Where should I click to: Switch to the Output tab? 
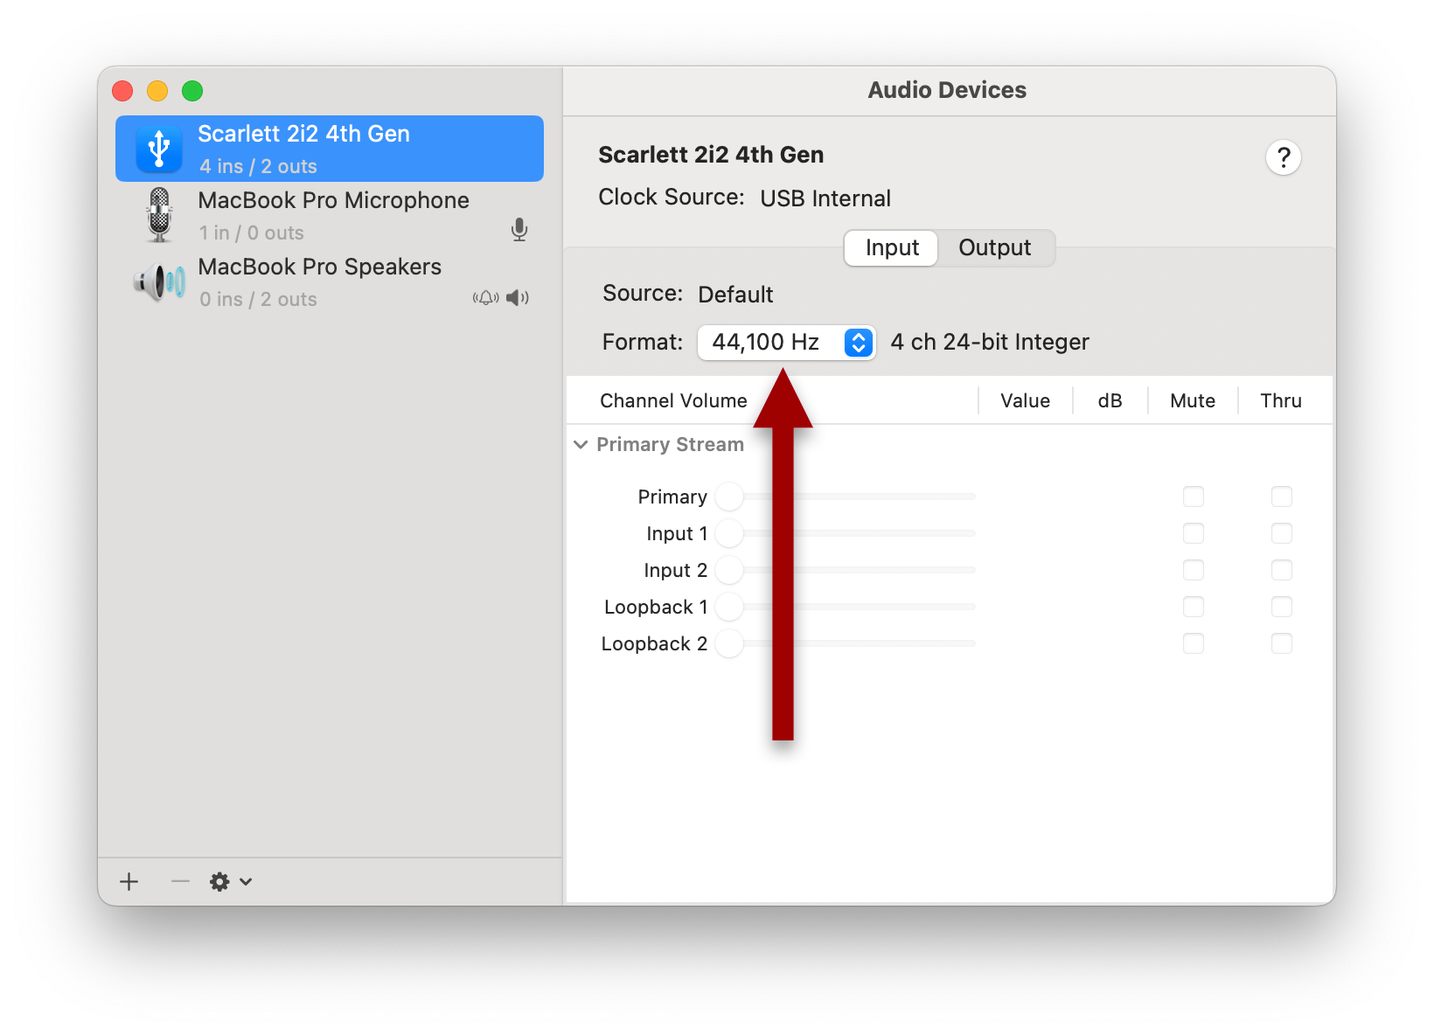(x=994, y=248)
